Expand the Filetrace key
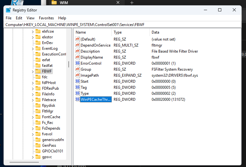 [x=33, y=100]
